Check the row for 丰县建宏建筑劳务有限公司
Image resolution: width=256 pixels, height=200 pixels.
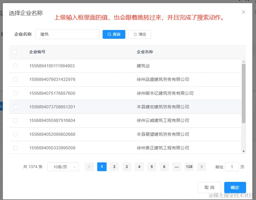pos(15,107)
